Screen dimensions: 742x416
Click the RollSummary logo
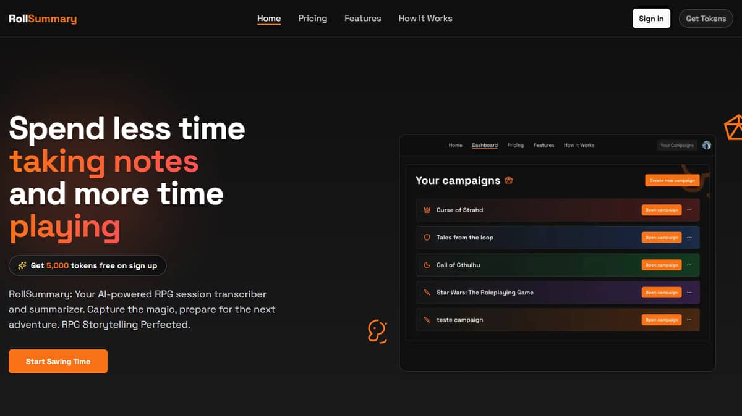(43, 19)
